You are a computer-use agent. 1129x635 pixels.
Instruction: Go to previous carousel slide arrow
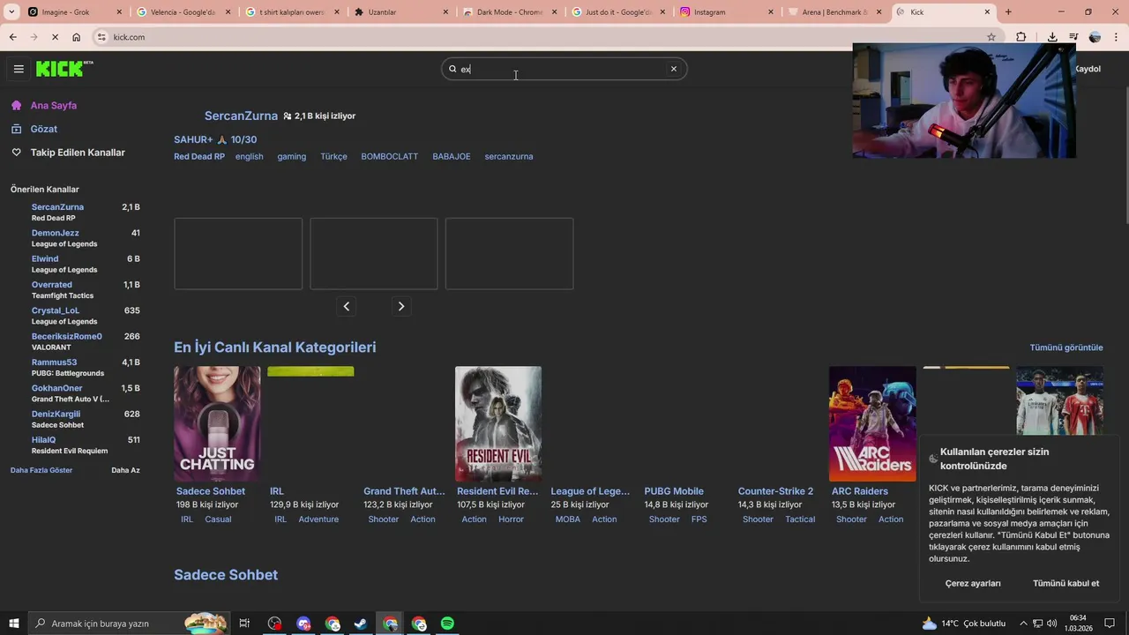point(347,306)
